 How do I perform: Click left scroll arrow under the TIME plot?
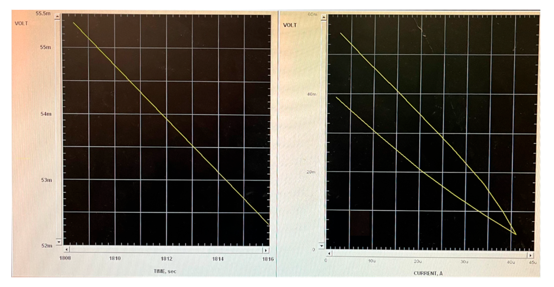67,250
